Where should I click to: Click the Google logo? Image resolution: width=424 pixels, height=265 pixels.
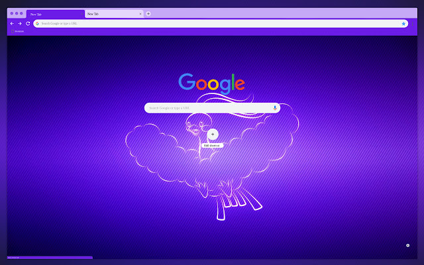pos(212,83)
